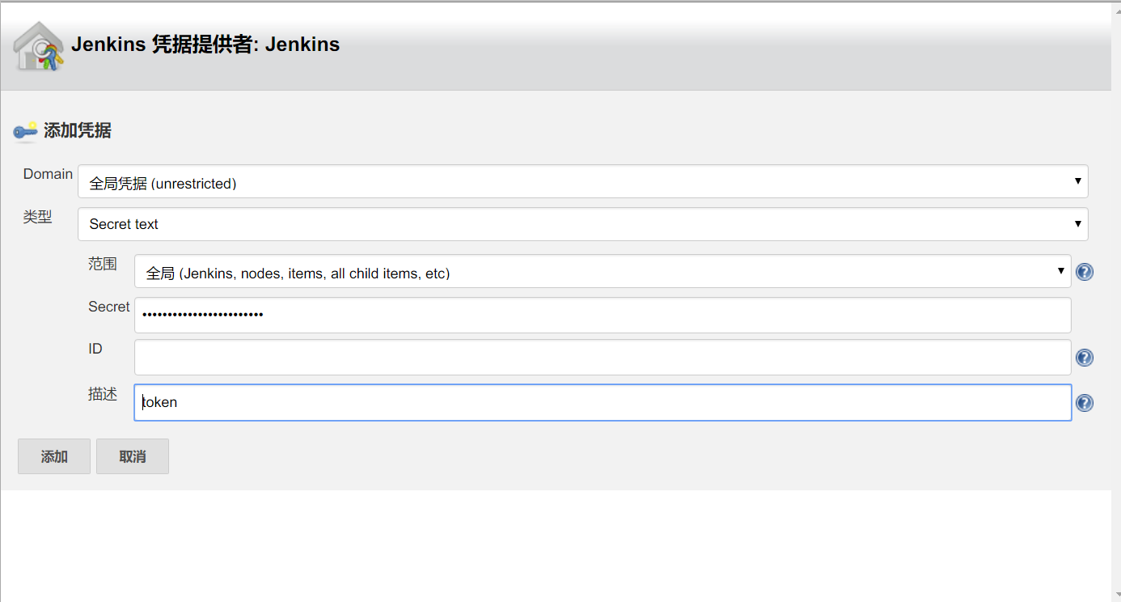Open the 类型 dropdown showing Secret text
The height and width of the screenshot is (602, 1121).
coord(582,224)
